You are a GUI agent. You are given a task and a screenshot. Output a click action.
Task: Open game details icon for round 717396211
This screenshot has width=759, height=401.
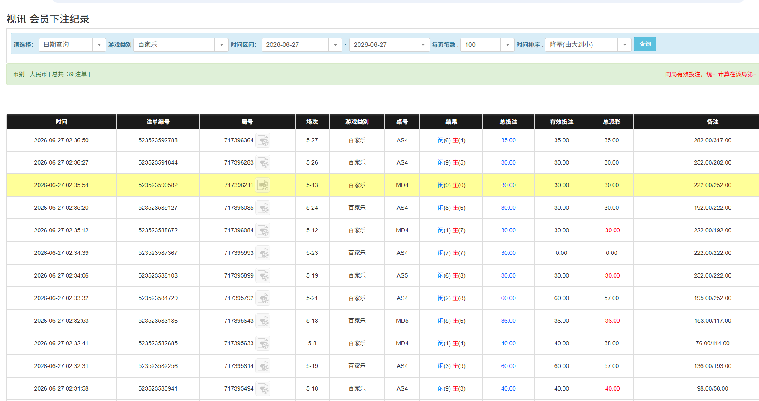click(x=263, y=185)
